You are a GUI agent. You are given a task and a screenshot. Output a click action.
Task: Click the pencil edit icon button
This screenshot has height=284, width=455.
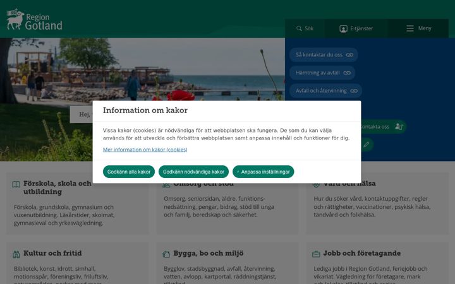pyautogui.click(x=366, y=145)
